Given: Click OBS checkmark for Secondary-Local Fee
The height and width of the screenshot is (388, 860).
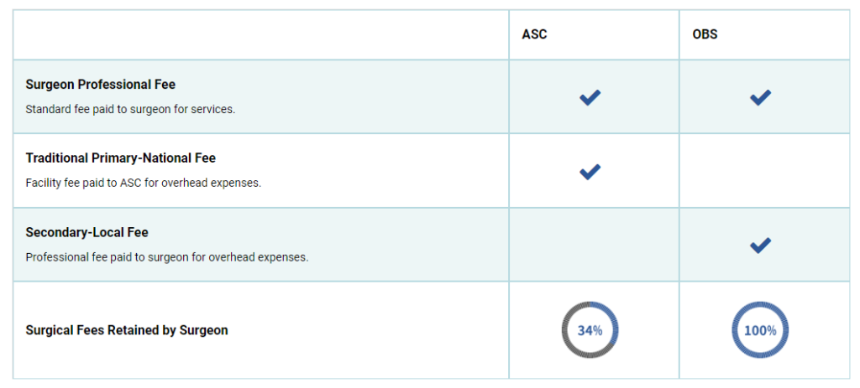Looking at the screenshot, I should [760, 246].
